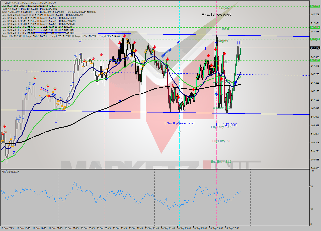Click the '12 Sep 21:45' time label

tap(56, 228)
